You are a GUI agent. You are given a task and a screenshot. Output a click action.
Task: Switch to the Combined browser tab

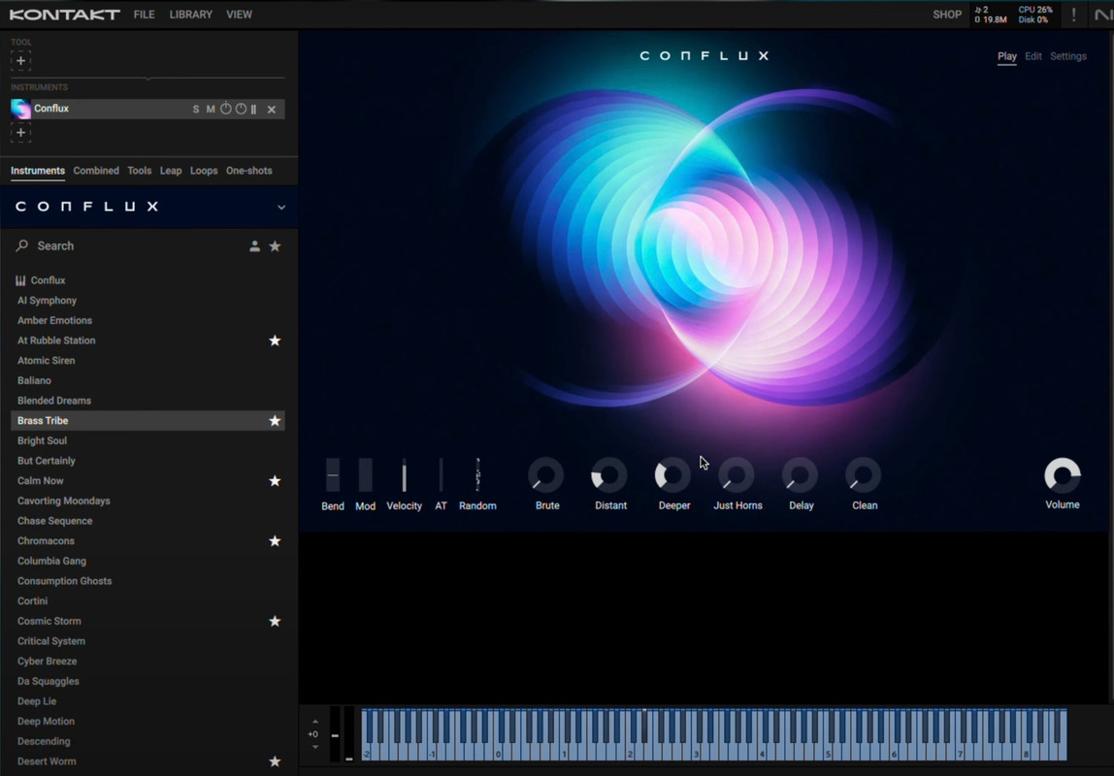96,171
